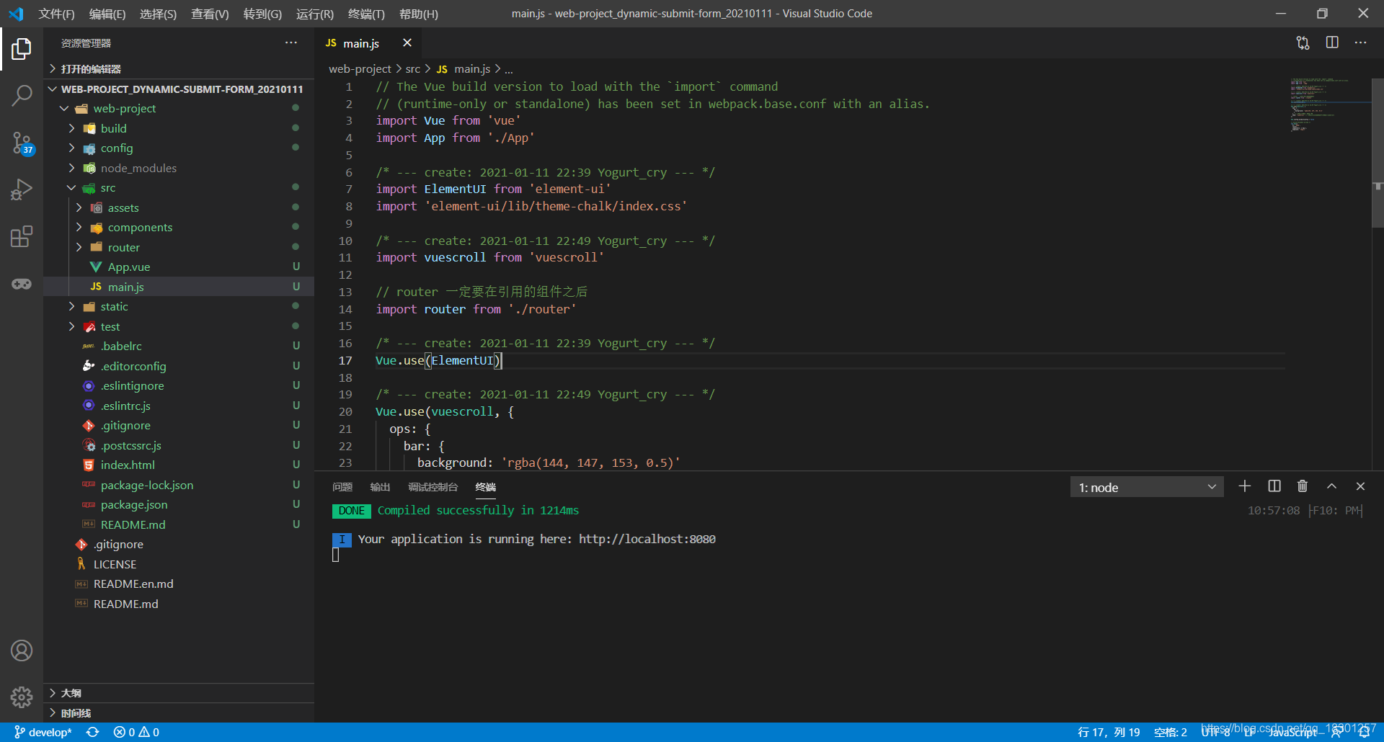Open the Search view in activity bar
The height and width of the screenshot is (742, 1384).
(22, 95)
